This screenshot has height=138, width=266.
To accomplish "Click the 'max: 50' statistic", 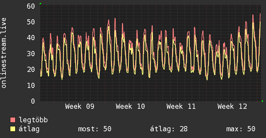I will tap(241, 129).
